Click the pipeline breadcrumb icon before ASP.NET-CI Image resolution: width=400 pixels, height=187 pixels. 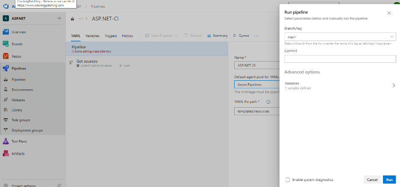(x=73, y=19)
